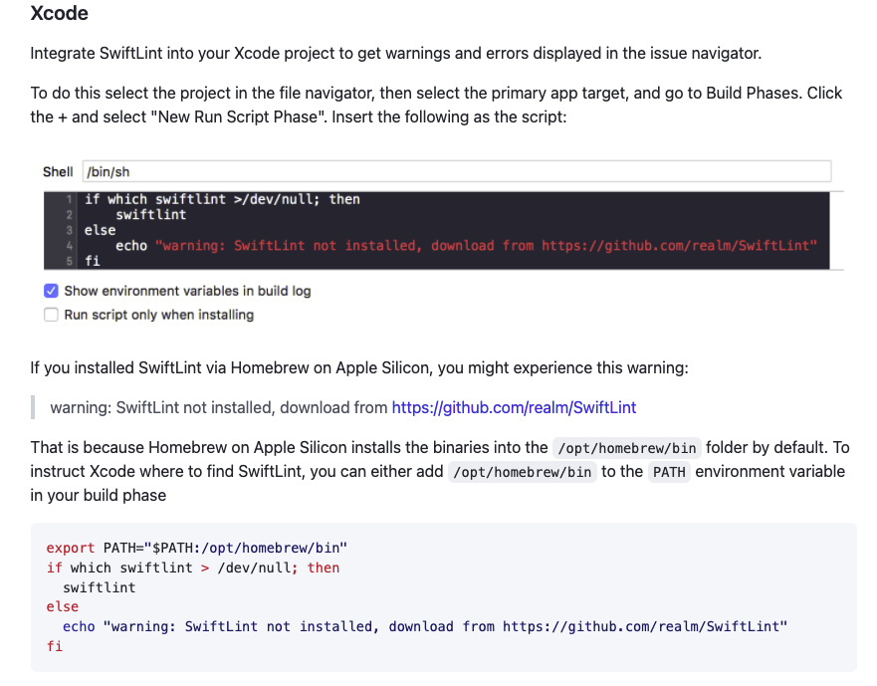Click the Xcode section heading
877x686 pixels.
click(60, 13)
